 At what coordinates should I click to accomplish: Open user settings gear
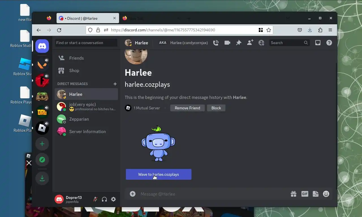coord(113,199)
